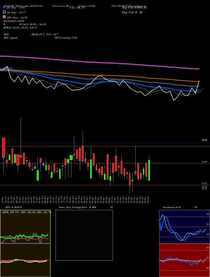This screenshot has width=210, height=277.
Task: Click the 'BUY Growing @ 6%' ADX signal
Action: click(66, 38)
